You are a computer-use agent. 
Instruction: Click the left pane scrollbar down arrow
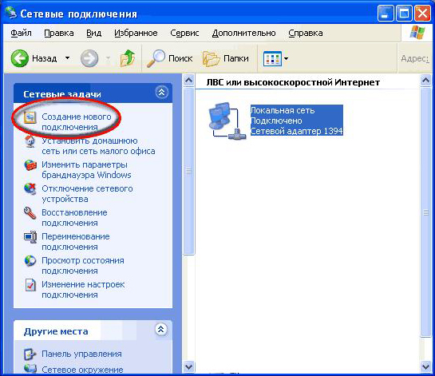pos(188,367)
